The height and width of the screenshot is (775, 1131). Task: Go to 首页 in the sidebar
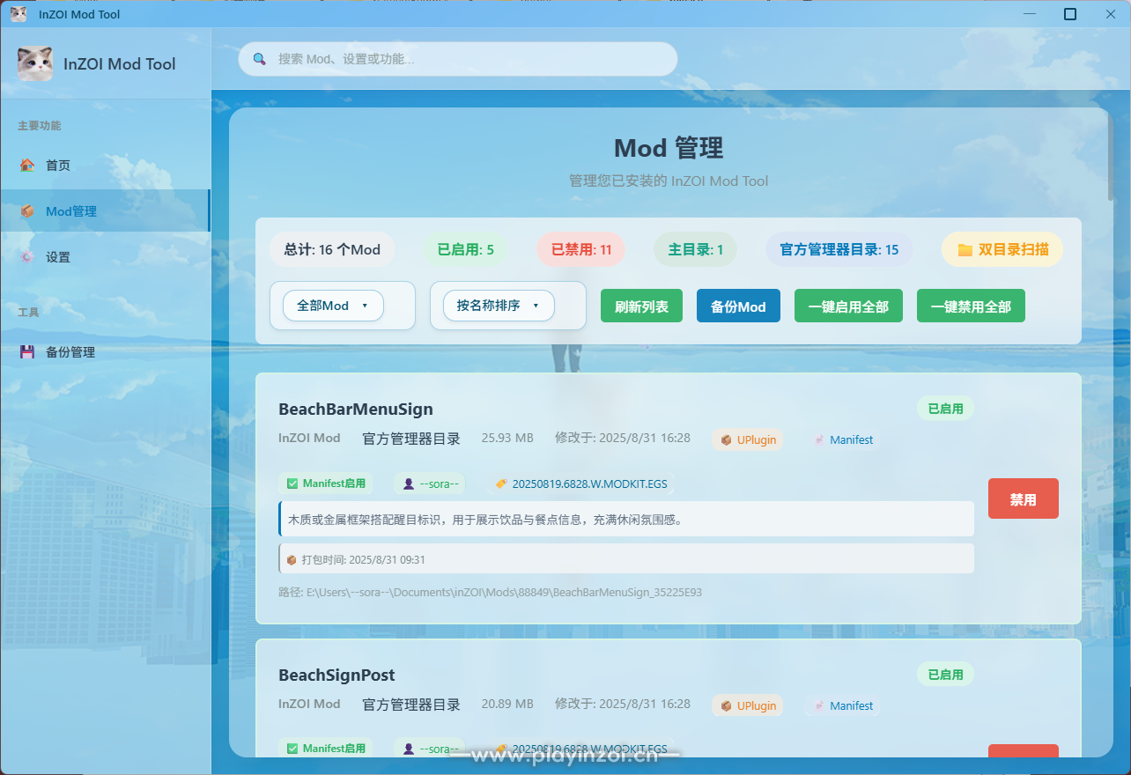point(58,165)
